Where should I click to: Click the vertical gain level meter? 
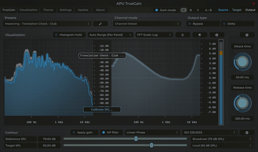221,82
